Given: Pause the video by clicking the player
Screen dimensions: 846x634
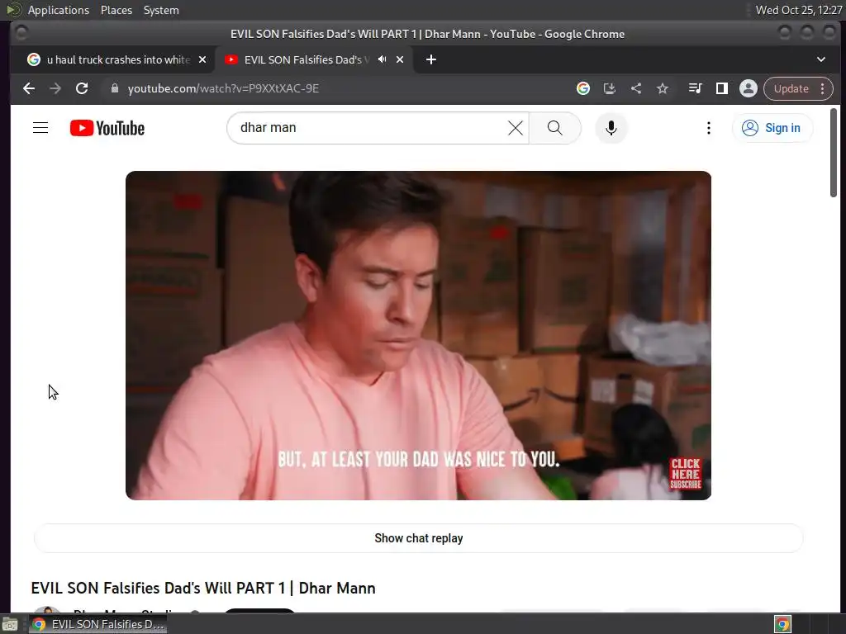Looking at the screenshot, I should click(x=418, y=335).
